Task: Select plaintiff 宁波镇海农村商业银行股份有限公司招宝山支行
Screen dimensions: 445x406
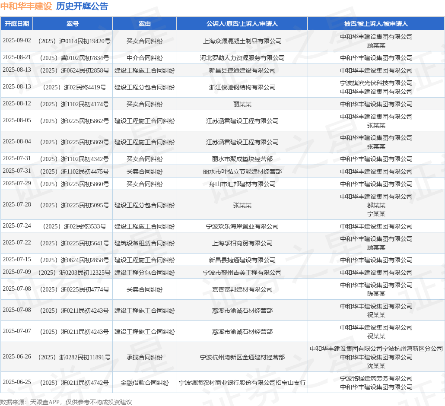Action: (x=242, y=383)
